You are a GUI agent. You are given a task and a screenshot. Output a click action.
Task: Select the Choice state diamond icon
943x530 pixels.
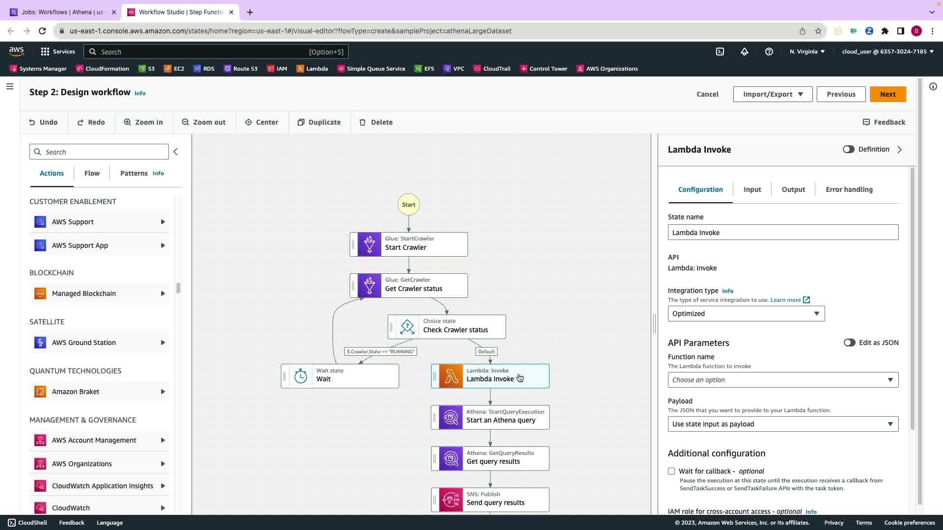coord(407,327)
